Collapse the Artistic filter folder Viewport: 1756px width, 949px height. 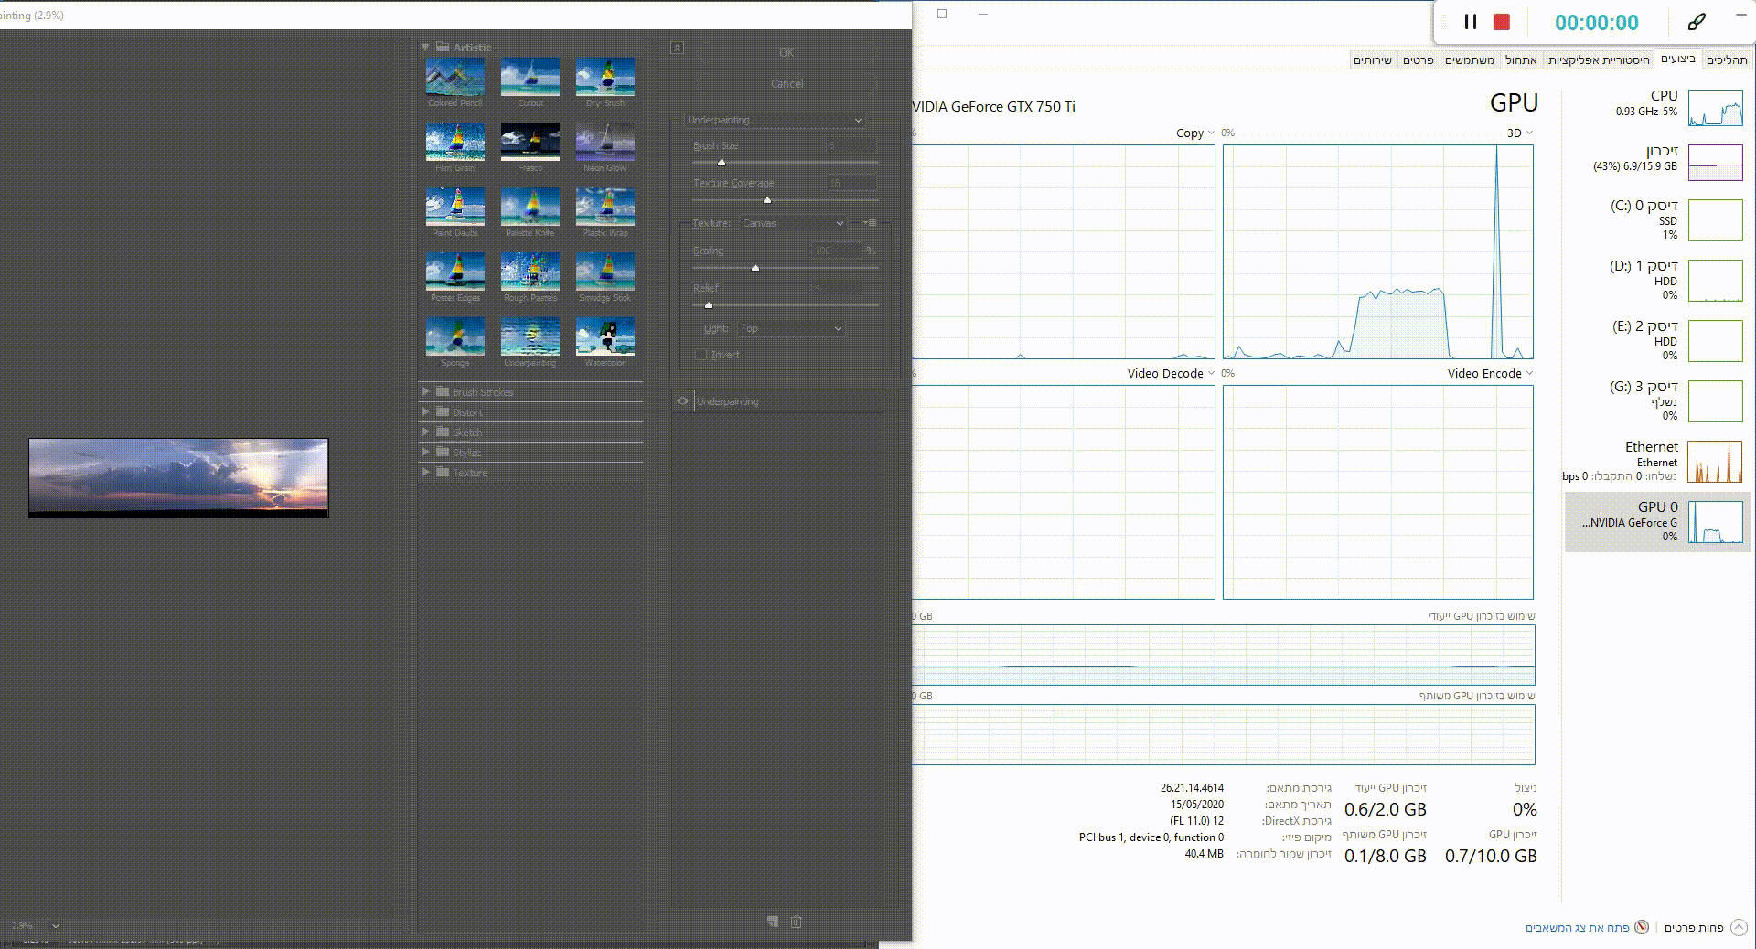click(425, 47)
